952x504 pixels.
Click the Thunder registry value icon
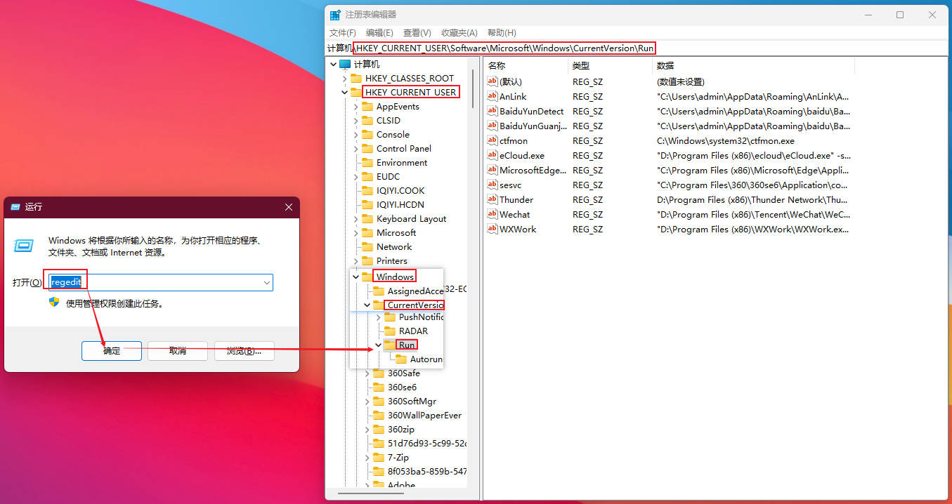(x=493, y=200)
